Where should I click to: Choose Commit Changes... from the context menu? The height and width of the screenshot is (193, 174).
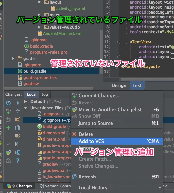pyautogui.click(x=117, y=96)
